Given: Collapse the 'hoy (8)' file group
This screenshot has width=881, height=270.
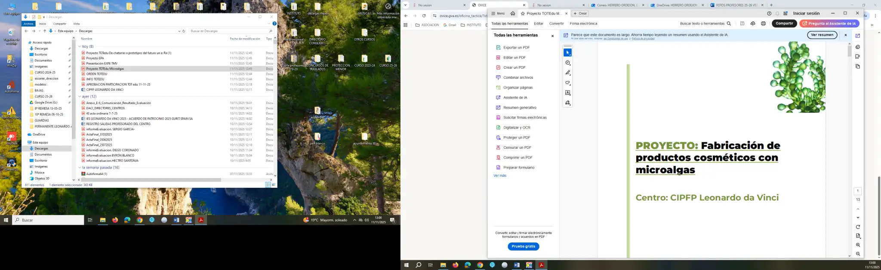Looking at the screenshot, I should click(x=80, y=46).
